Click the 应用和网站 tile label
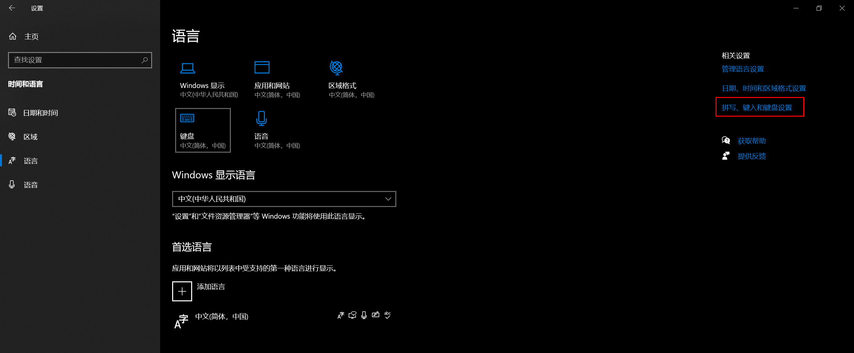Screen dimensions: 854x353 point(272,86)
